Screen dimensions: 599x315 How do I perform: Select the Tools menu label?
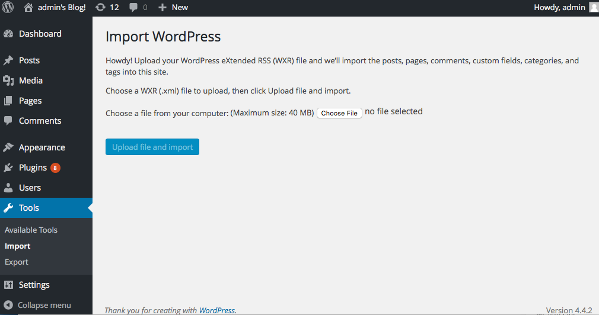click(x=29, y=208)
